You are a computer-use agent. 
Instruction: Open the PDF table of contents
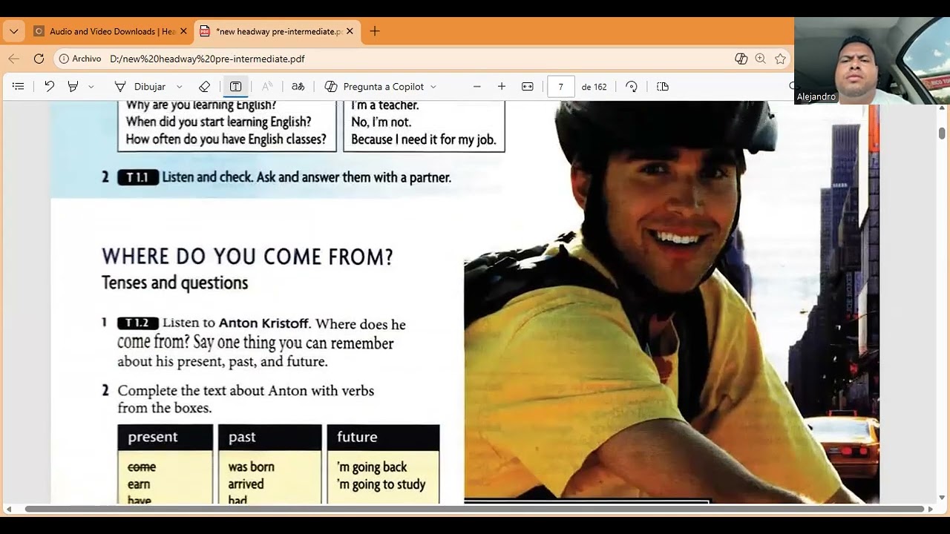tap(19, 87)
